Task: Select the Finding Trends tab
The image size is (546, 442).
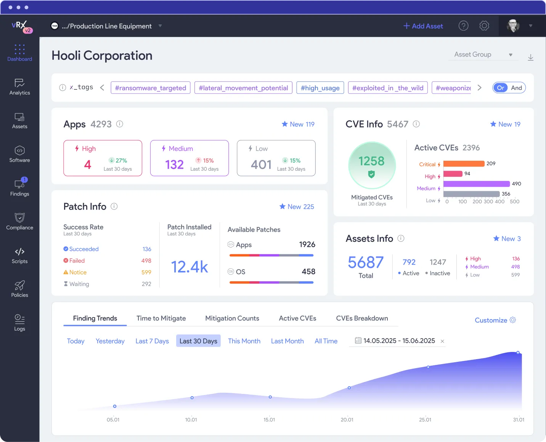Action: pyautogui.click(x=95, y=318)
